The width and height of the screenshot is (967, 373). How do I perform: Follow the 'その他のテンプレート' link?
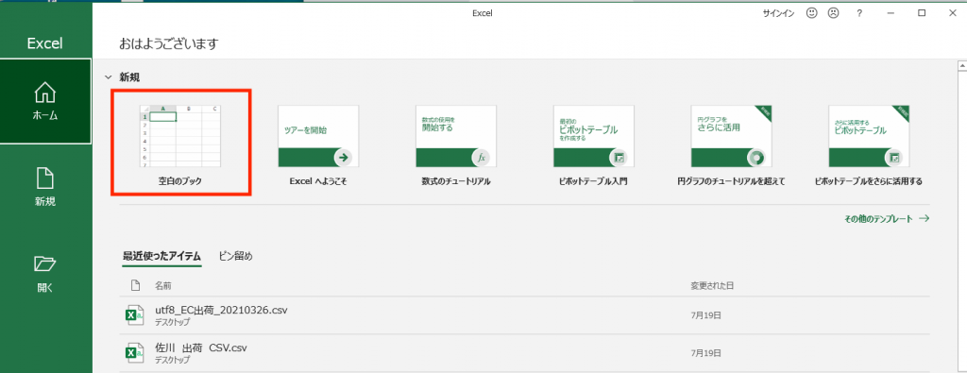pyautogui.click(x=886, y=219)
